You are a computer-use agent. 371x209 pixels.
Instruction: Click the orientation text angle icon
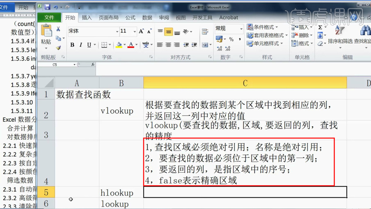tap(186, 31)
